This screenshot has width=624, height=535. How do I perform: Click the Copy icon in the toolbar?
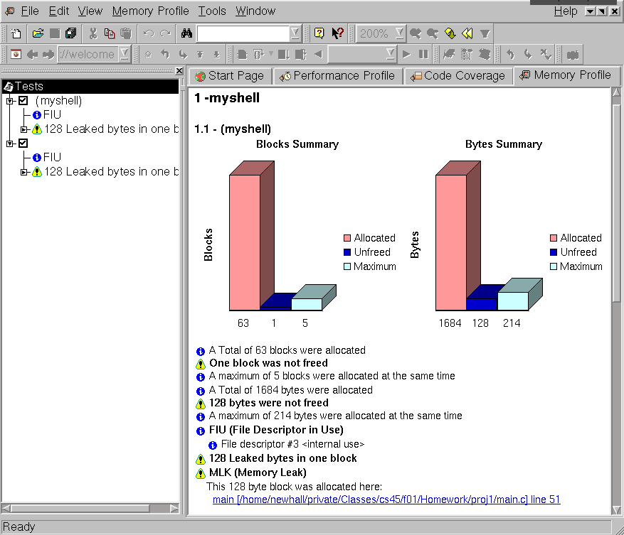tap(109, 33)
